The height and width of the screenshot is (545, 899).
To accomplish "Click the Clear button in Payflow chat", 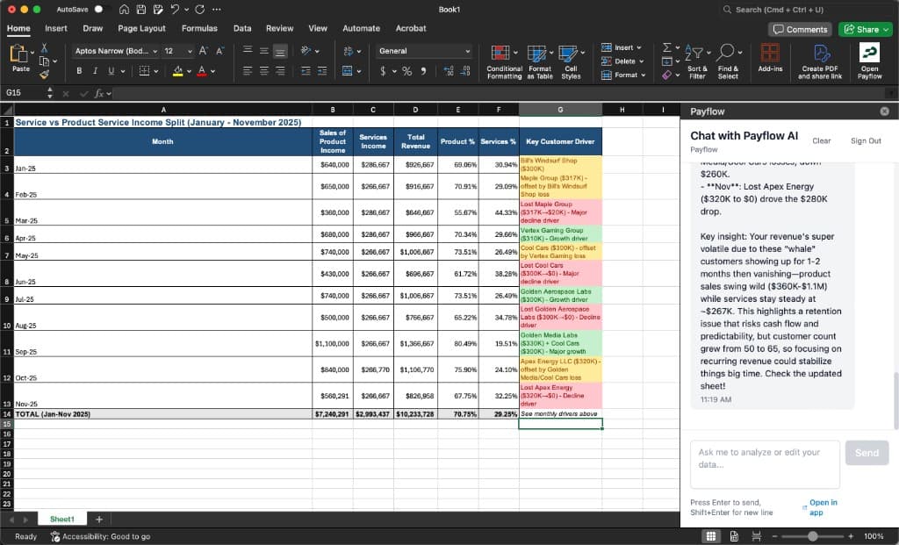I will tap(823, 141).
